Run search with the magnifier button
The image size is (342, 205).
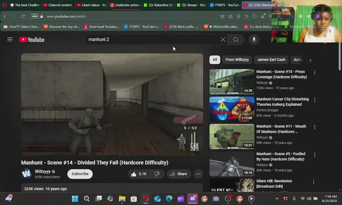coord(236,40)
